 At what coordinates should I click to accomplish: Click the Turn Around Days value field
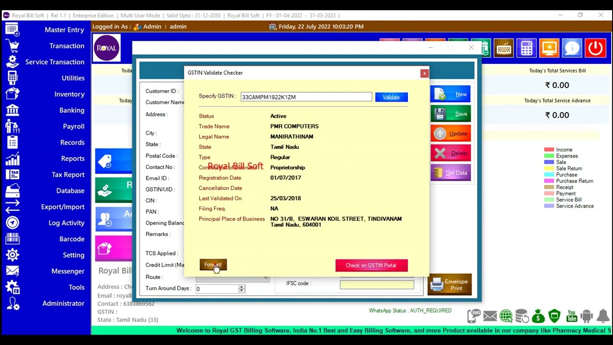coord(217,288)
